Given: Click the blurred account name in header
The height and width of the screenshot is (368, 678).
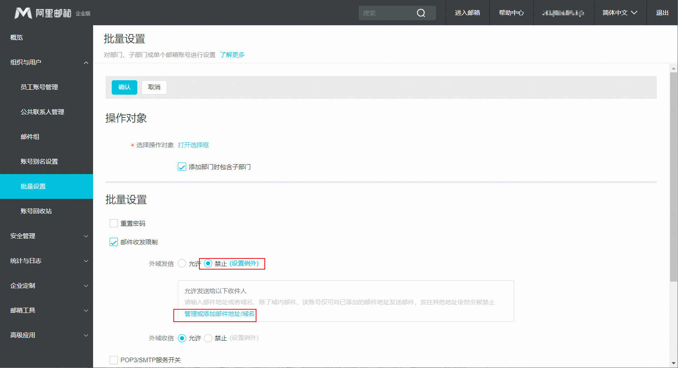Looking at the screenshot, I should click(563, 13).
